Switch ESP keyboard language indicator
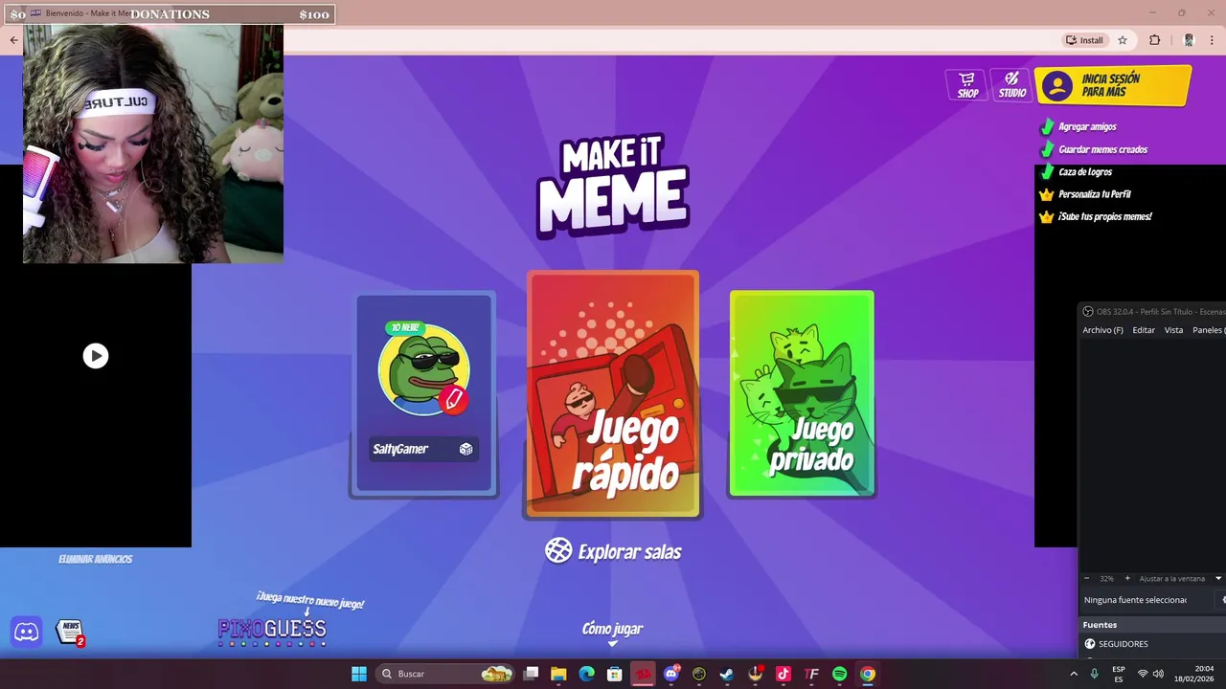The height and width of the screenshot is (689, 1226). [1119, 674]
